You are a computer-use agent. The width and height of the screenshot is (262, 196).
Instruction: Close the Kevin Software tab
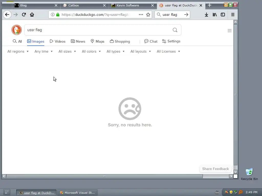(x=152, y=5)
